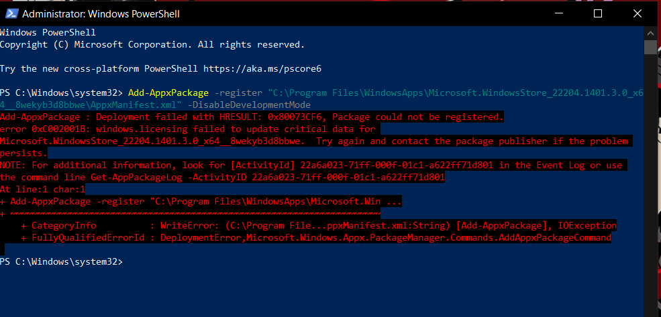Close the Administrator PowerShell window
661x317 pixels.
[638, 13]
